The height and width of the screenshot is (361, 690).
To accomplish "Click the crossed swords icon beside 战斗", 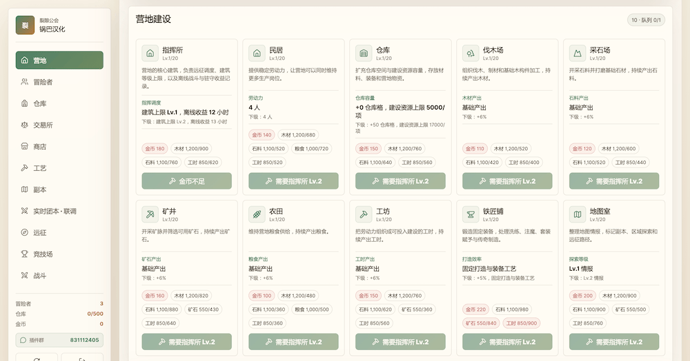I will [25, 276].
